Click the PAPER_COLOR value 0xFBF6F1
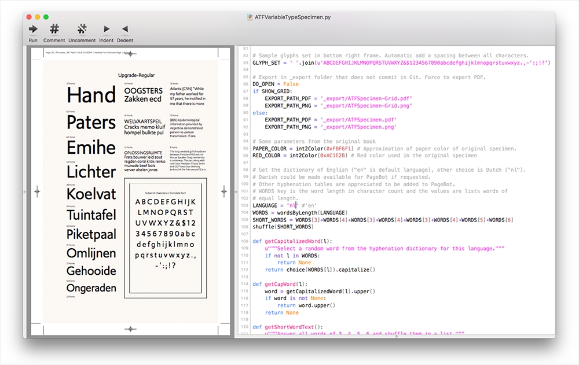 click(338, 149)
